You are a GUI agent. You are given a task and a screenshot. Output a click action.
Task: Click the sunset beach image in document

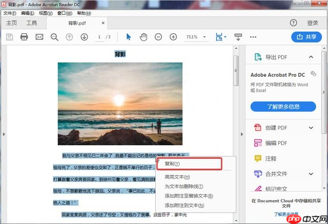point(120,104)
